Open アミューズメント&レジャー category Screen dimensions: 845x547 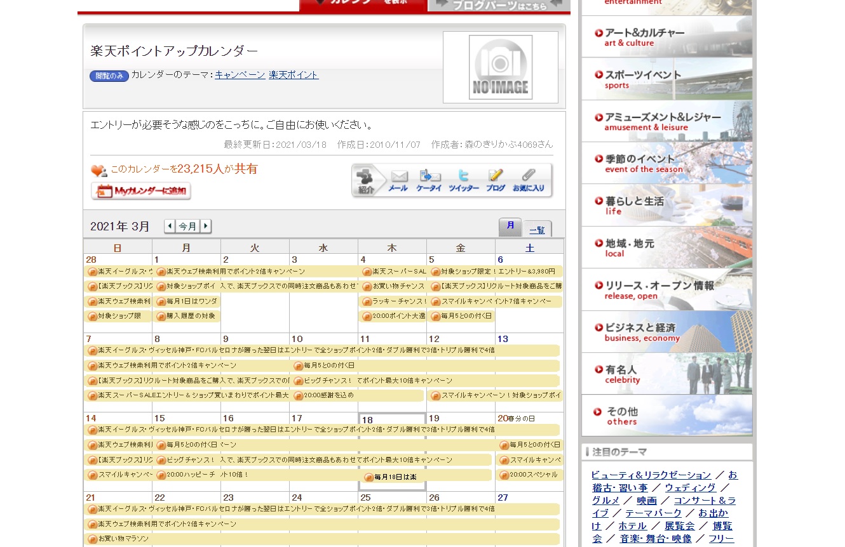[666, 121]
